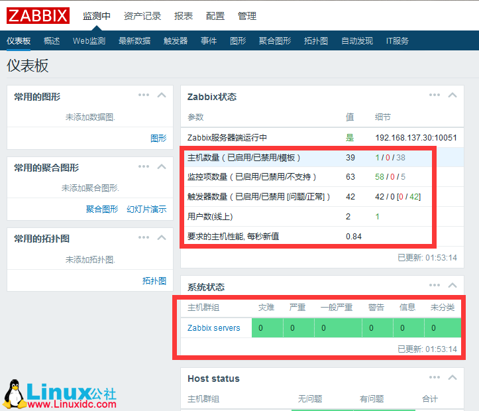Collapse the 常用的聚合图形 widget
Image resolution: width=479 pixels, height=411 pixels.
pos(162,166)
